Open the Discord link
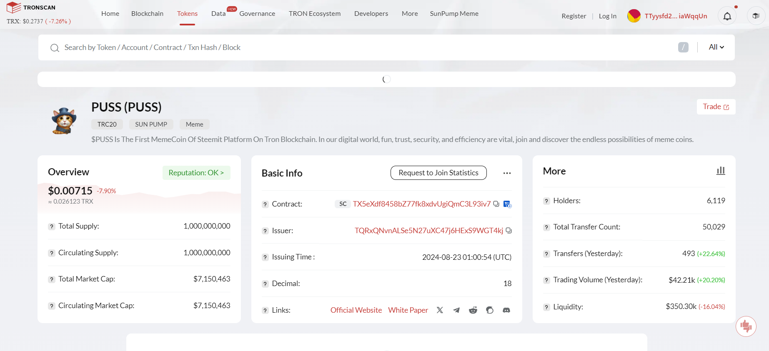The height and width of the screenshot is (351, 769). point(506,310)
